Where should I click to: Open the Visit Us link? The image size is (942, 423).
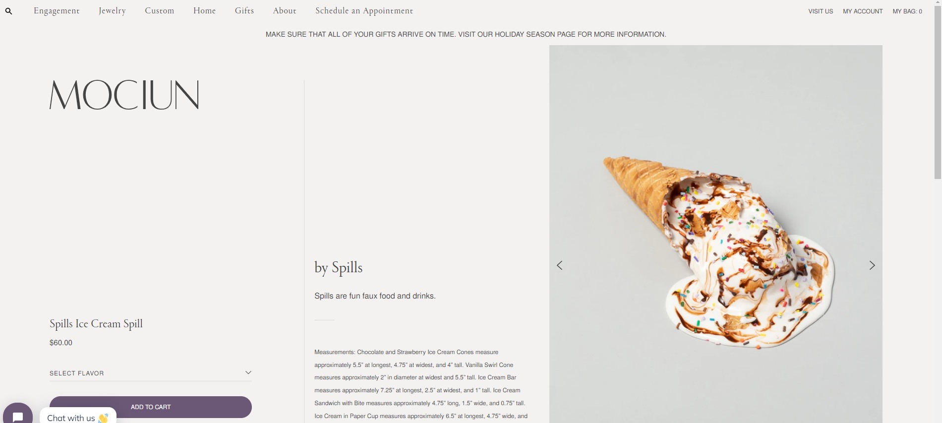tap(821, 11)
